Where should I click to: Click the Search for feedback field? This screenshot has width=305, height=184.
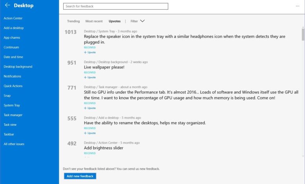point(115,6)
